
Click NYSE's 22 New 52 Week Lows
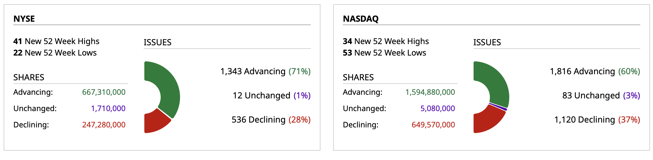tap(55, 53)
